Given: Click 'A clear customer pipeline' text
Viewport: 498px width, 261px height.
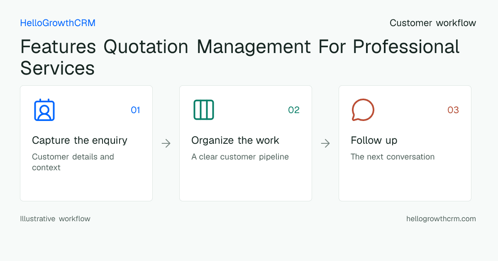Looking at the screenshot, I should 240,157.
